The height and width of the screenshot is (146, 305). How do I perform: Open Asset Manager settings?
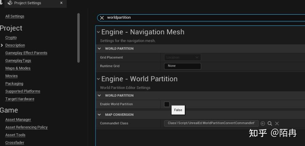click(x=18, y=120)
